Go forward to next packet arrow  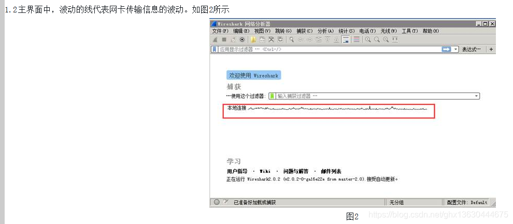(x=309, y=39)
